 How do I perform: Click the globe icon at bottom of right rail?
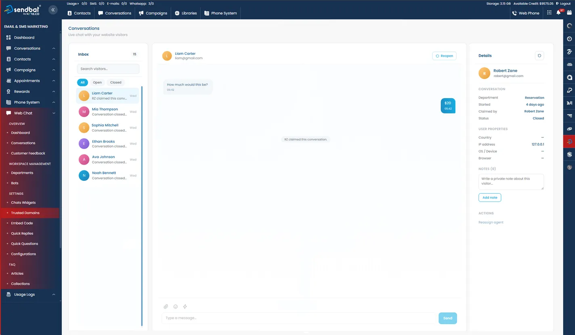[x=569, y=167]
